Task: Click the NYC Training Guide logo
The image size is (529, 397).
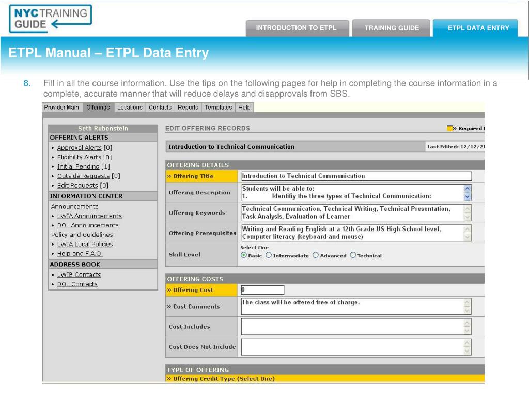Action: (x=50, y=19)
